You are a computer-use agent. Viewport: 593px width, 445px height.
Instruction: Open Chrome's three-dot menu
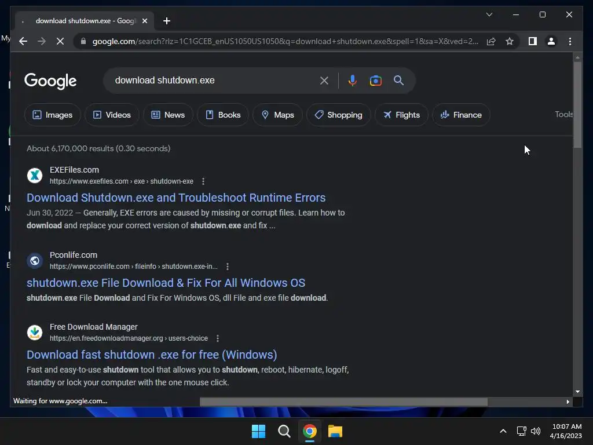[x=570, y=41]
